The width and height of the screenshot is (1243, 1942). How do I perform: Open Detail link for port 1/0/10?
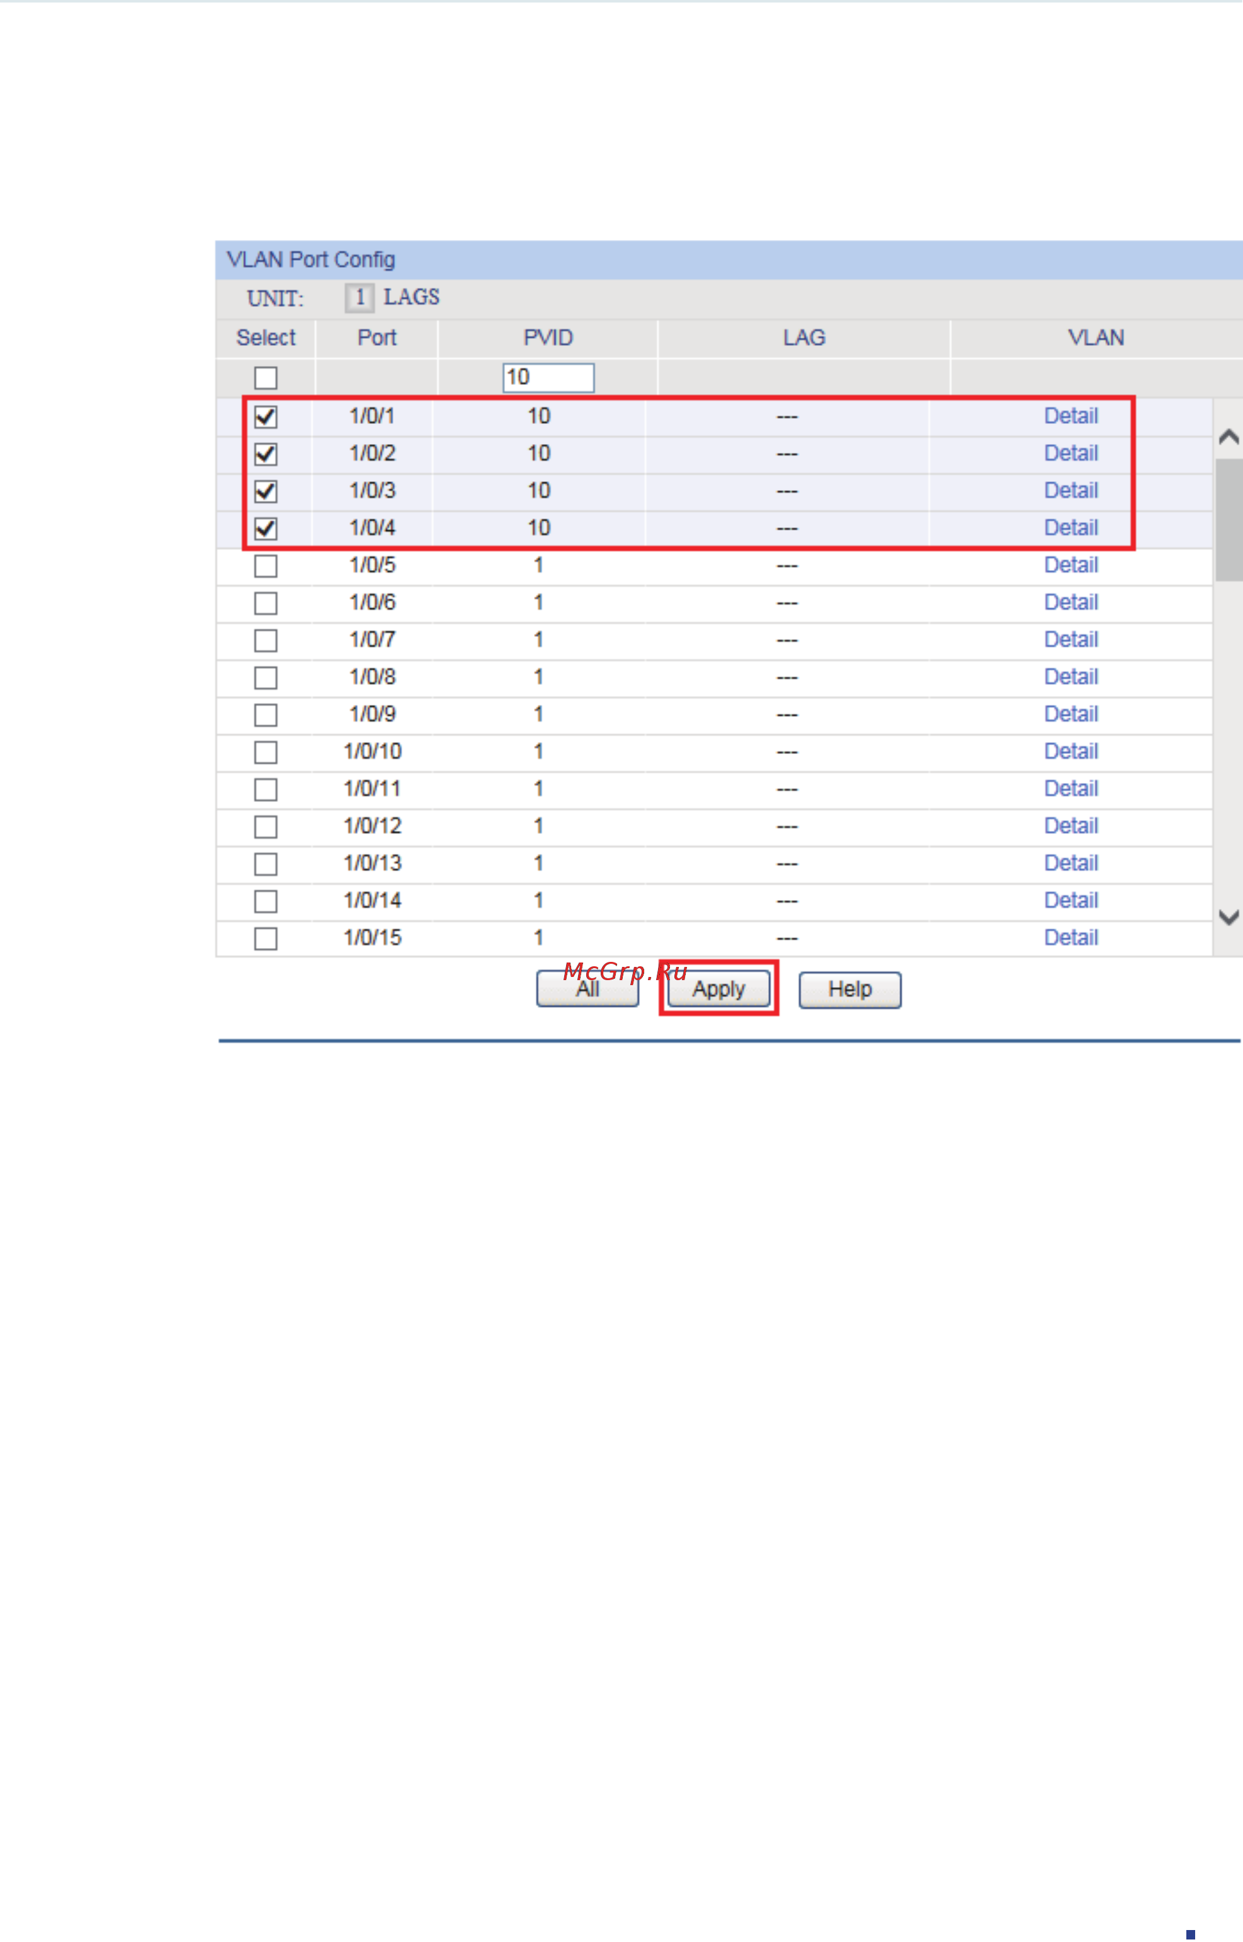click(1070, 751)
